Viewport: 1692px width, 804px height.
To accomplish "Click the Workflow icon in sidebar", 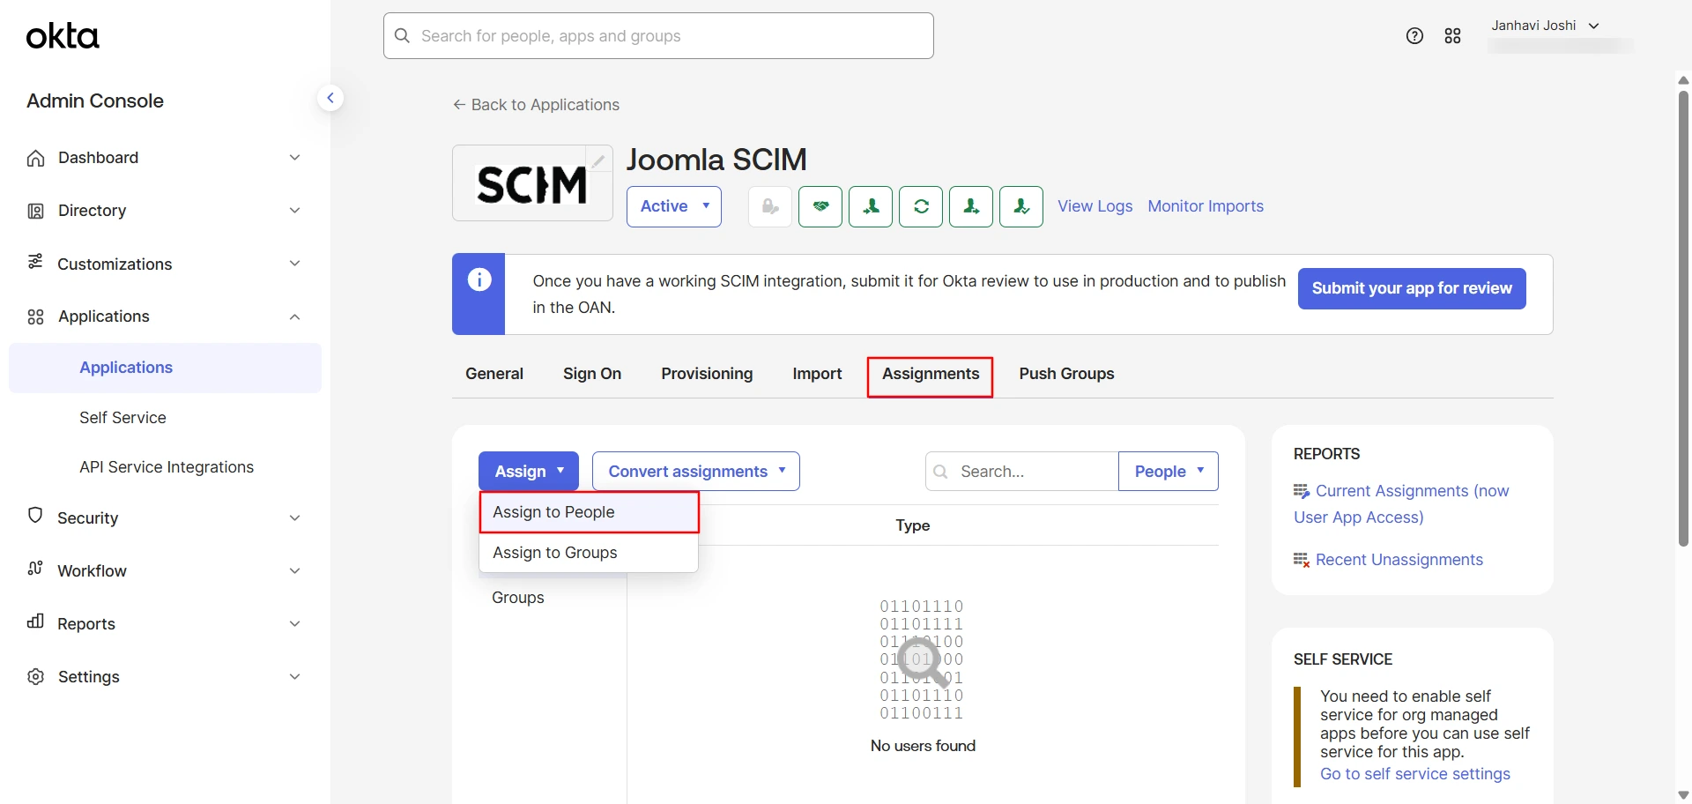I will (x=36, y=569).
